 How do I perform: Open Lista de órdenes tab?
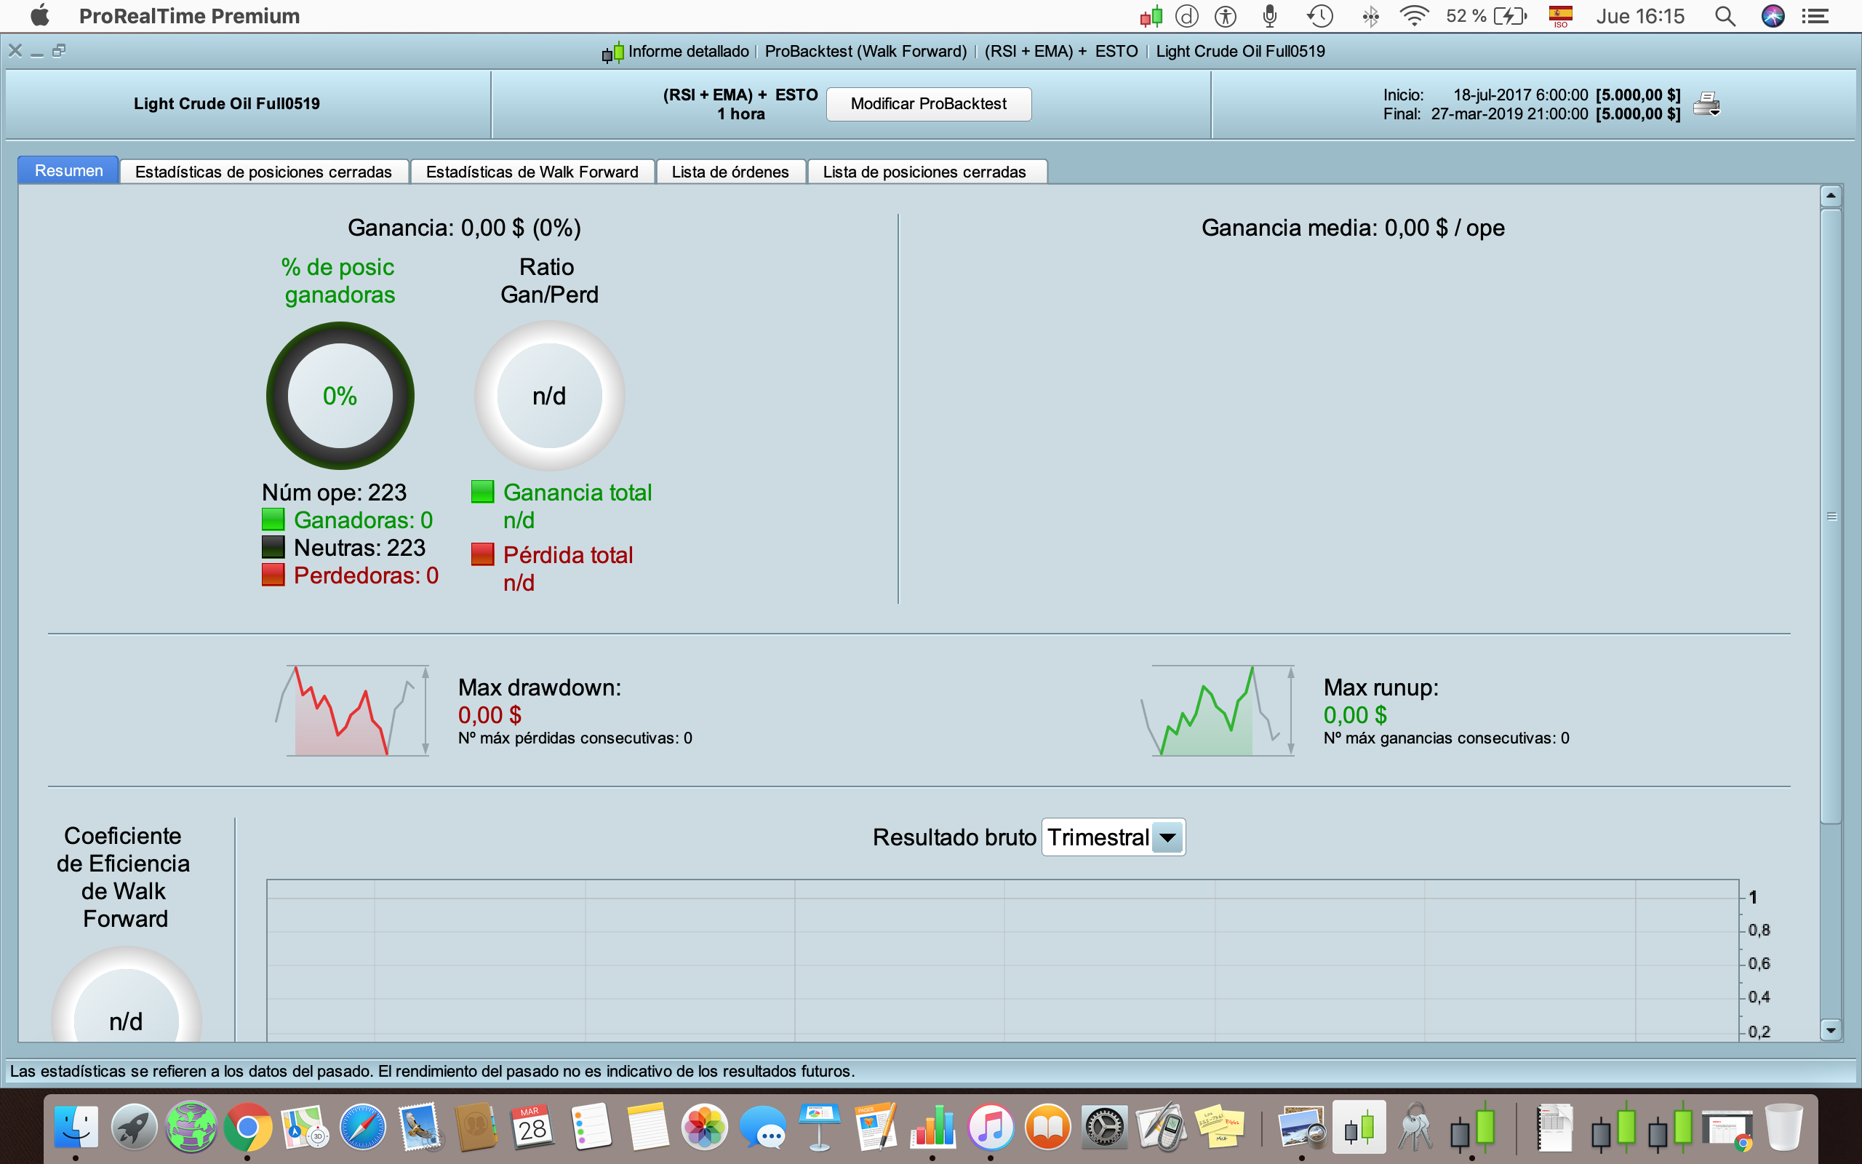tap(730, 172)
